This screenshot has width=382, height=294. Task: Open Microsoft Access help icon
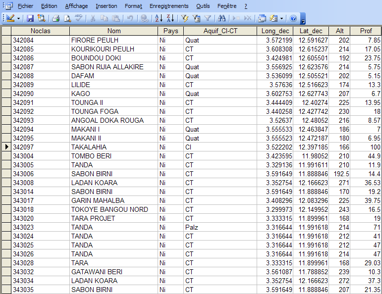(x=293, y=18)
